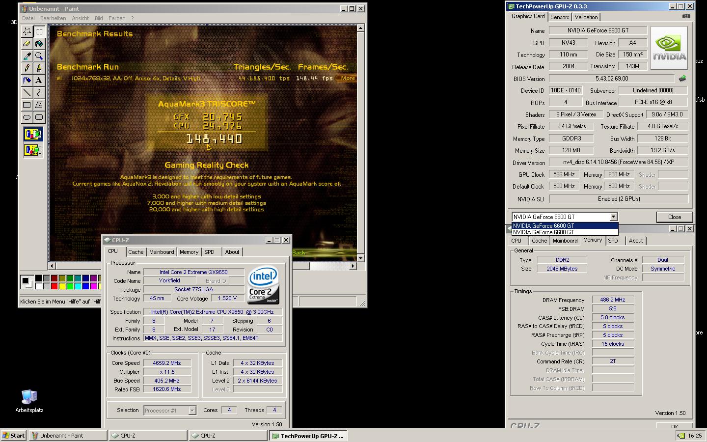
Task: Click the Core Speed value 4659.2 MHz
Action: (x=167, y=363)
